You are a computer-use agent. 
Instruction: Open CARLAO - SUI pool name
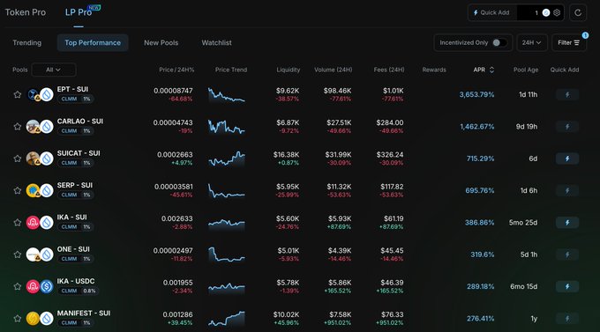[80, 122]
